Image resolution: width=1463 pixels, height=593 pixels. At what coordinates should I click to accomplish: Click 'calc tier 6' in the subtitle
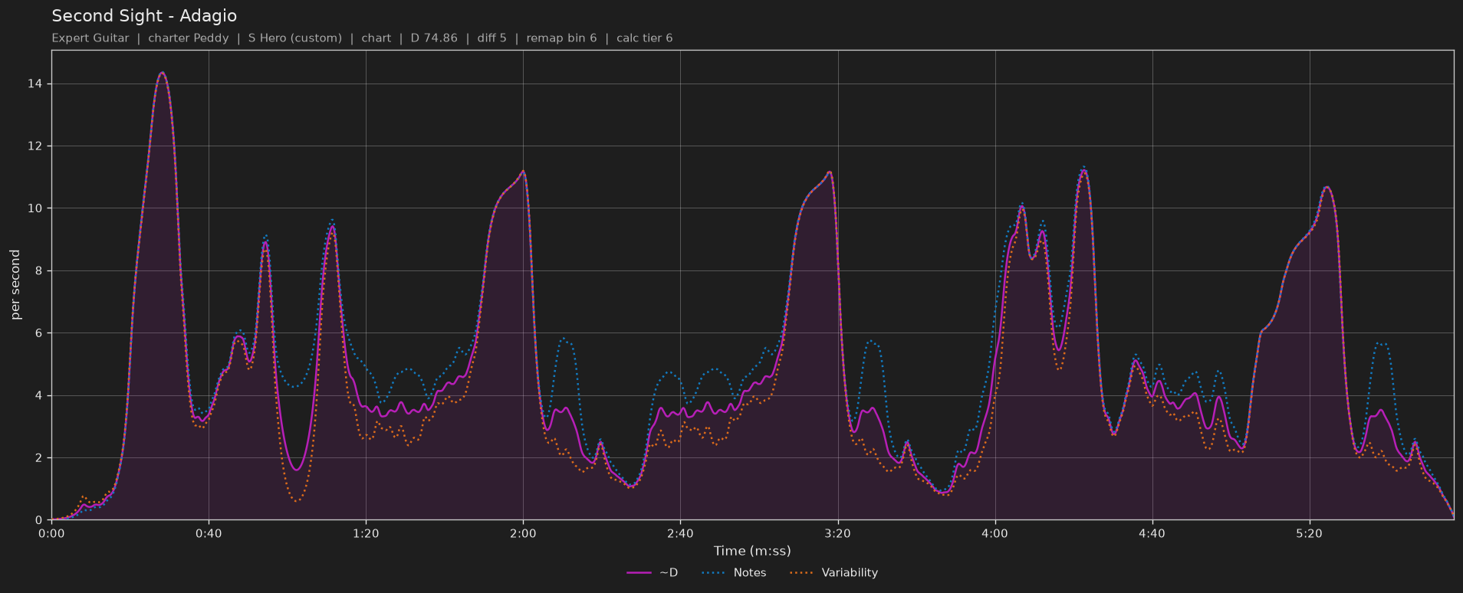point(645,38)
